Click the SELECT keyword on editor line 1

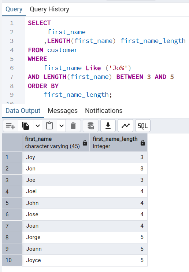click(39, 23)
